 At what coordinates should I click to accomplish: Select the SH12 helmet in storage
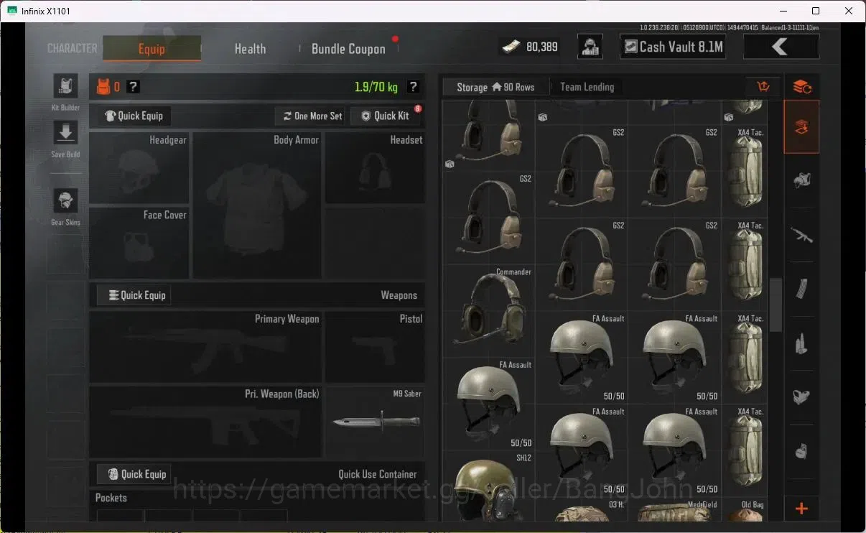(x=488, y=487)
